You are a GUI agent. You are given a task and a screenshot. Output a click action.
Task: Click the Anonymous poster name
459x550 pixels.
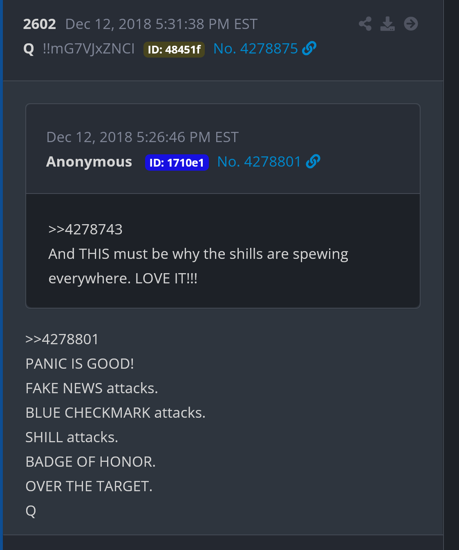[x=89, y=162]
